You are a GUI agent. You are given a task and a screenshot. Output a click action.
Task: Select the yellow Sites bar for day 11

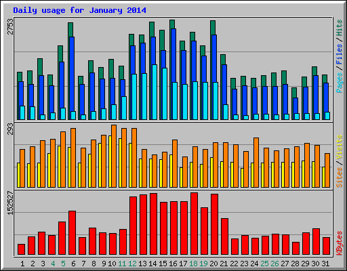[x=120, y=163]
